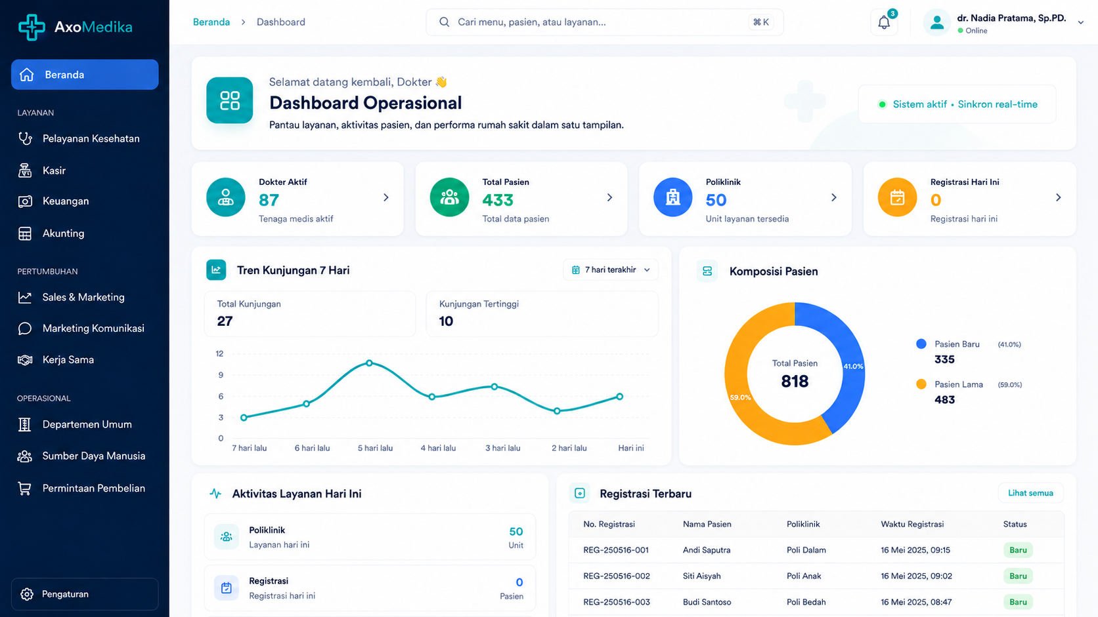The image size is (1098, 617).
Task: Click the Dashboard Operasional grid icon
Action: [x=230, y=100]
